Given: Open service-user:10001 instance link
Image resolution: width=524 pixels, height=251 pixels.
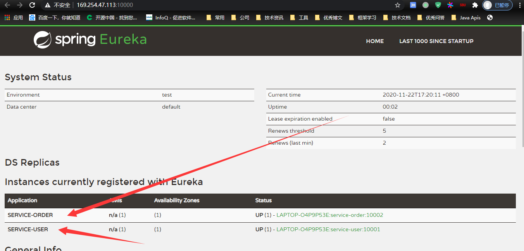Looking at the screenshot, I should pos(328,229).
